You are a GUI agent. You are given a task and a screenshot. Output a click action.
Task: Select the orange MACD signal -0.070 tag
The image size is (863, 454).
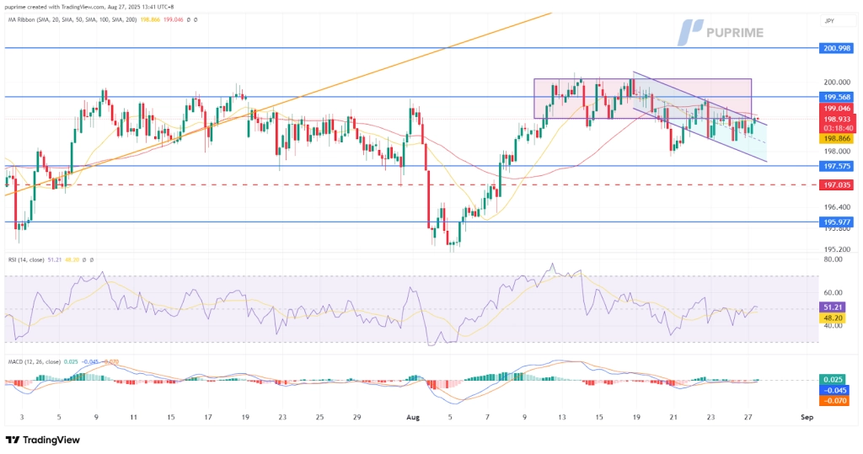pos(835,403)
